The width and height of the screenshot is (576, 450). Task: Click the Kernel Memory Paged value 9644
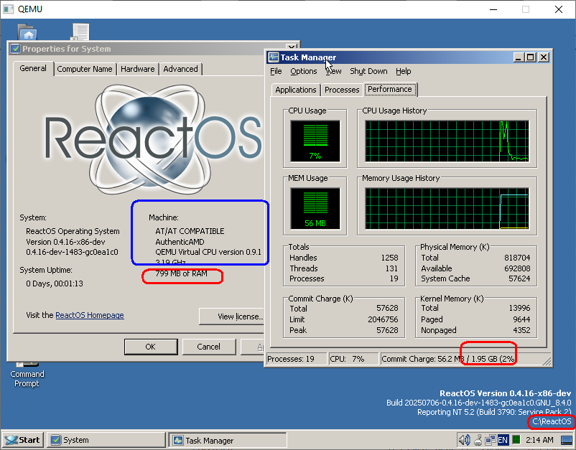(521, 319)
